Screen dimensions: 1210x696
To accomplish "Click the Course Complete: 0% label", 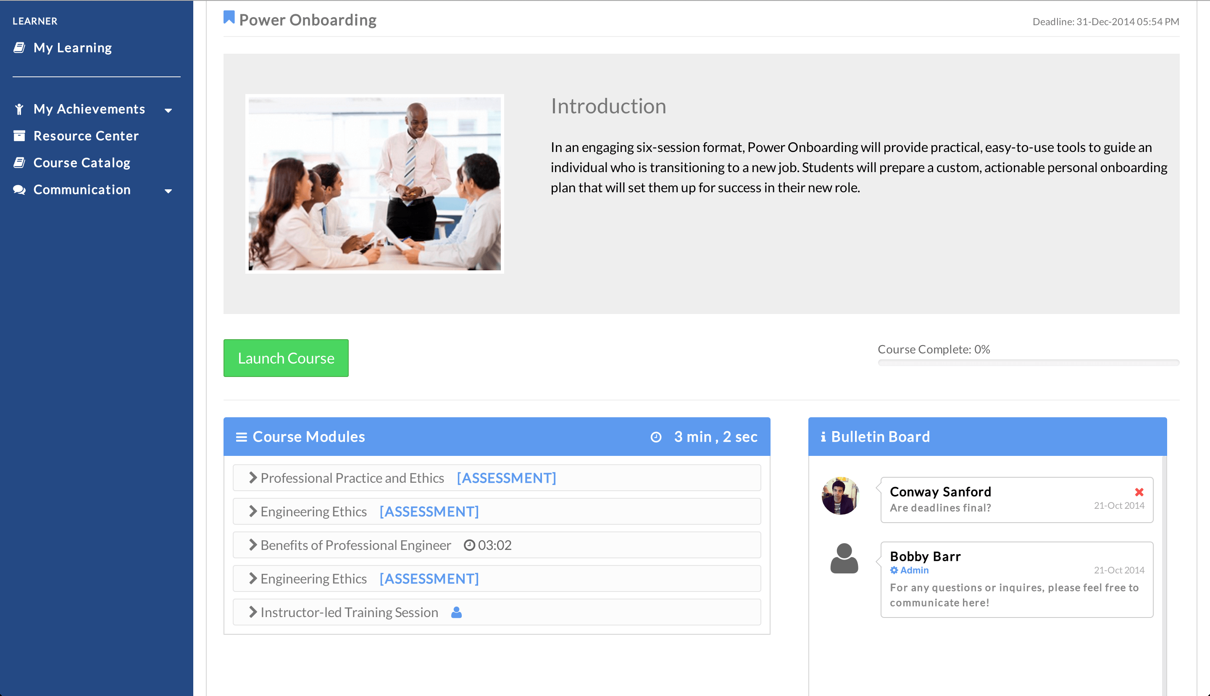I will (934, 349).
